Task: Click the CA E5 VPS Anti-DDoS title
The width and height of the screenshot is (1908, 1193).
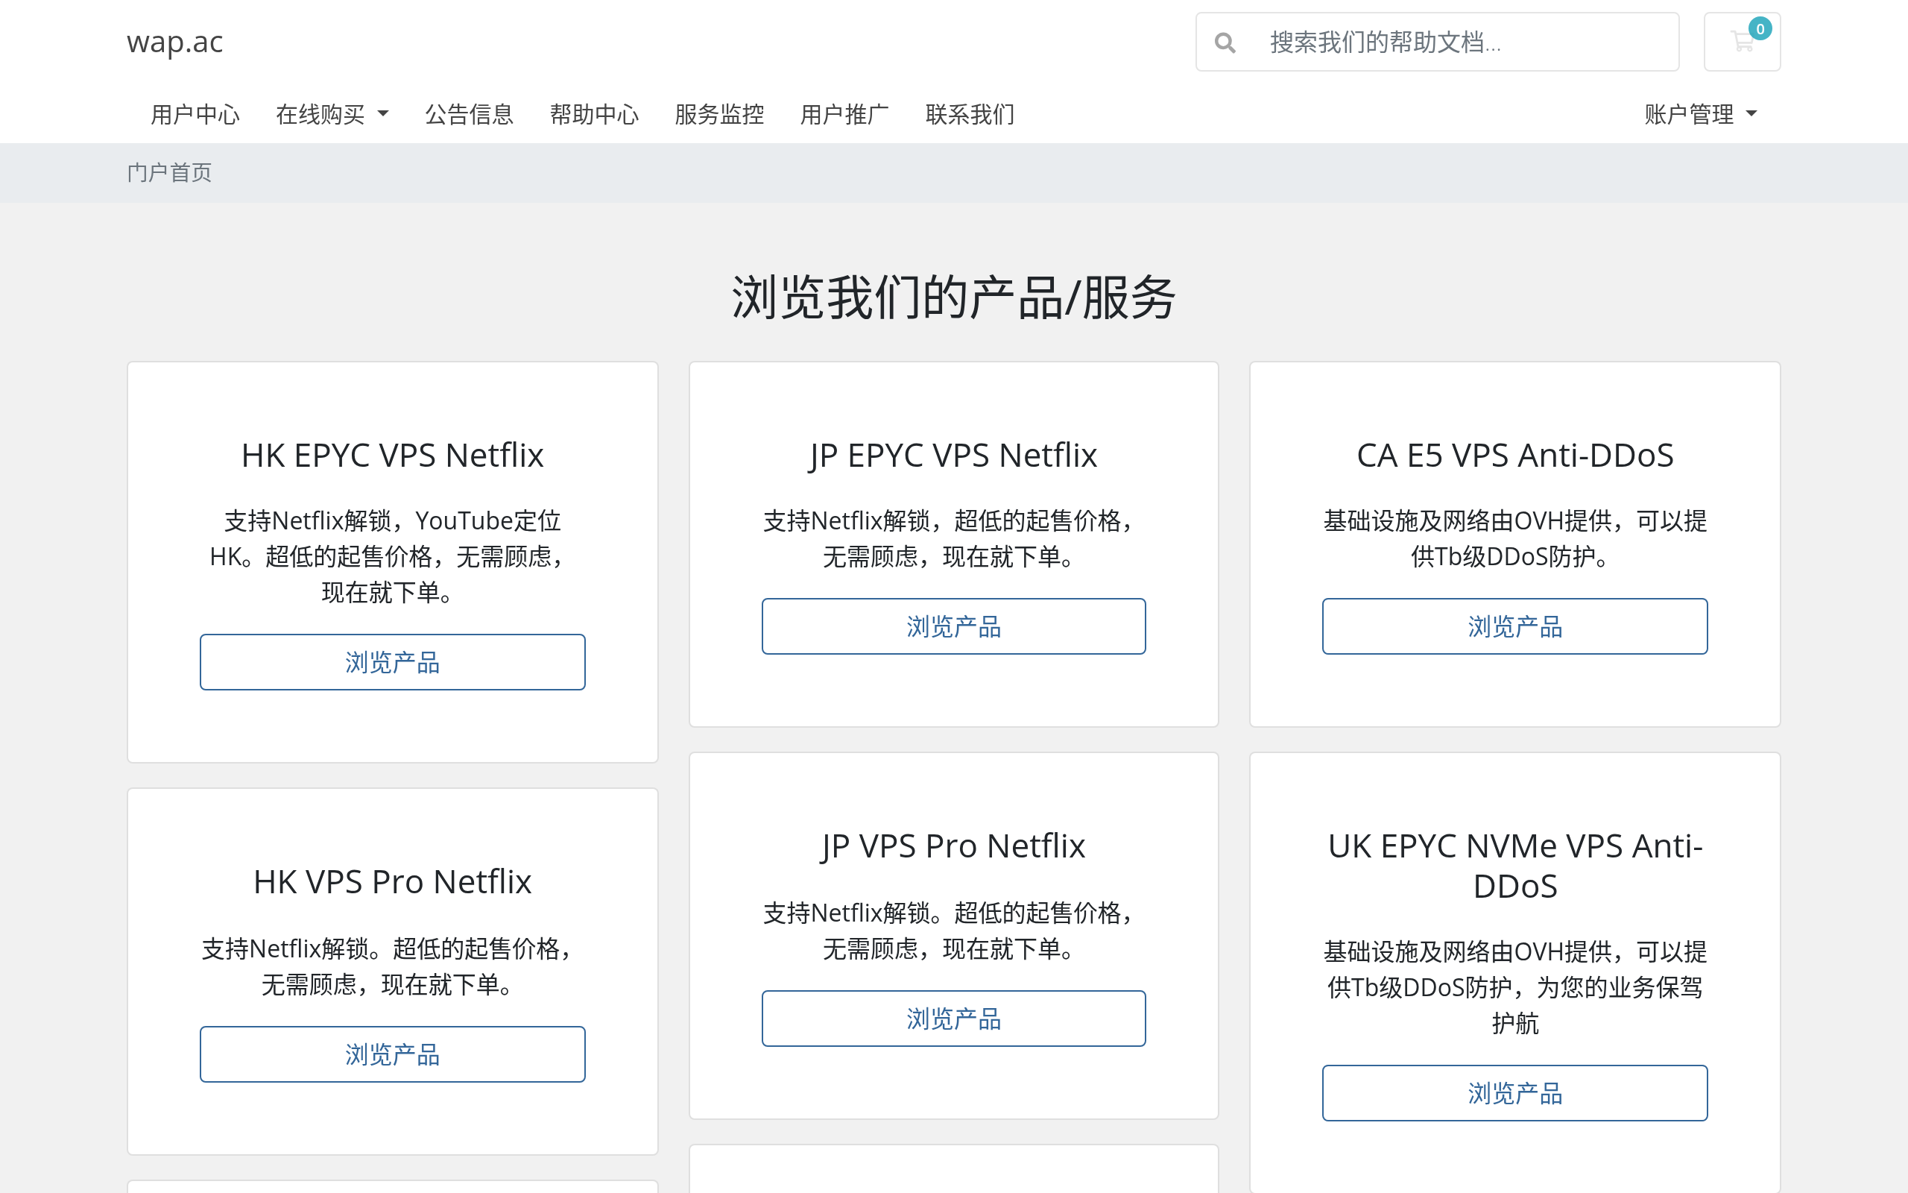Action: [x=1515, y=456]
